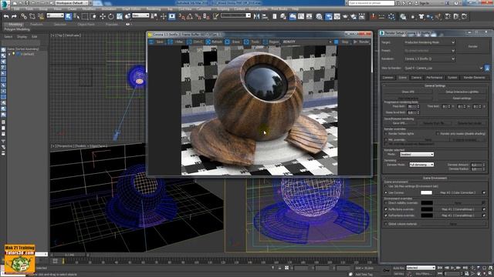
Task: Open Select by Name dialog
Action: tap(76, 16)
